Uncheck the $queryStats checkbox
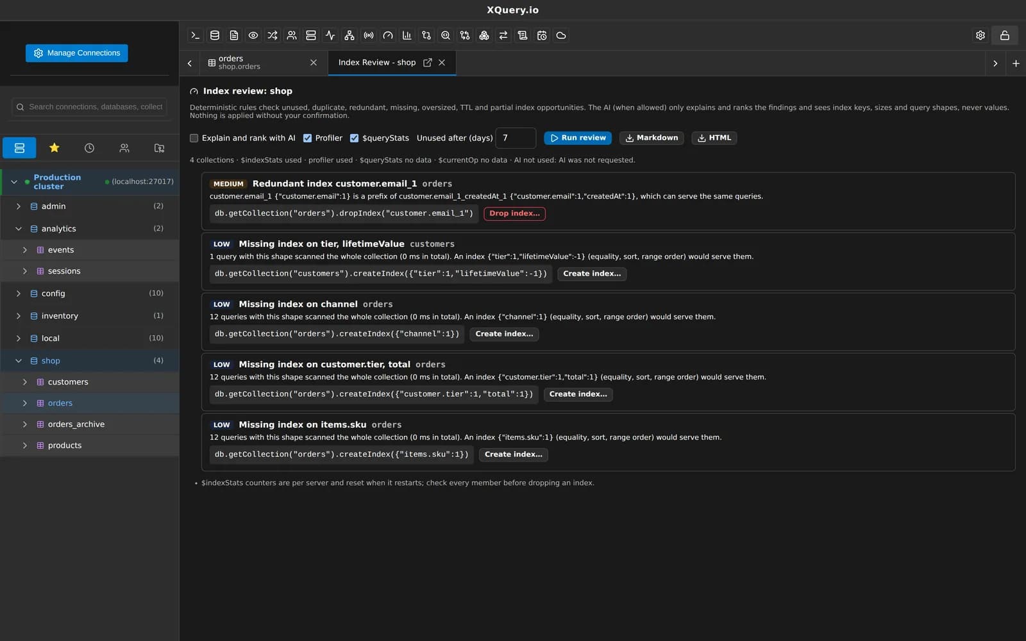The height and width of the screenshot is (641, 1026). pyautogui.click(x=355, y=138)
